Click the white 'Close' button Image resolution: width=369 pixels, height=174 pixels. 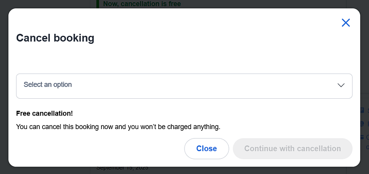tap(206, 148)
